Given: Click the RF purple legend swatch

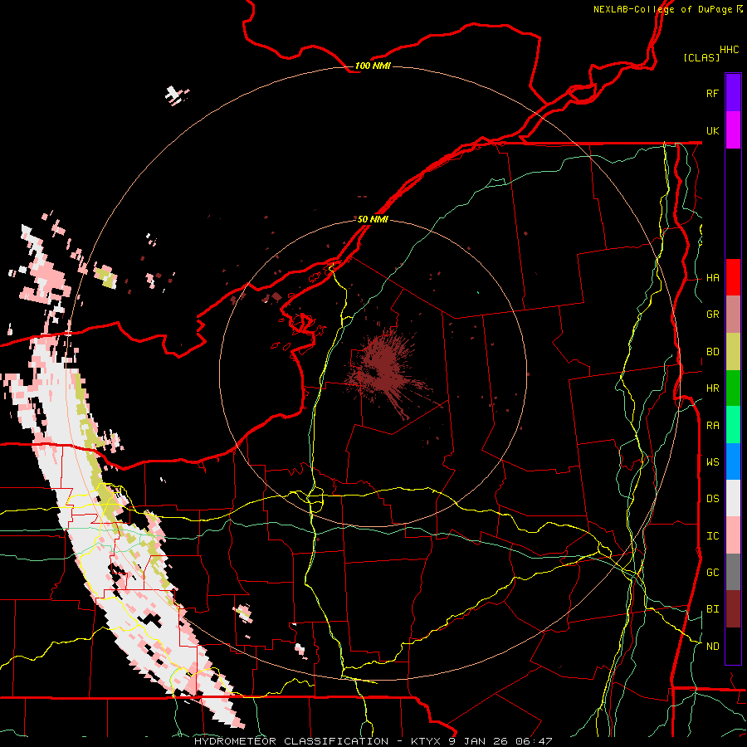Looking at the screenshot, I should (x=733, y=93).
